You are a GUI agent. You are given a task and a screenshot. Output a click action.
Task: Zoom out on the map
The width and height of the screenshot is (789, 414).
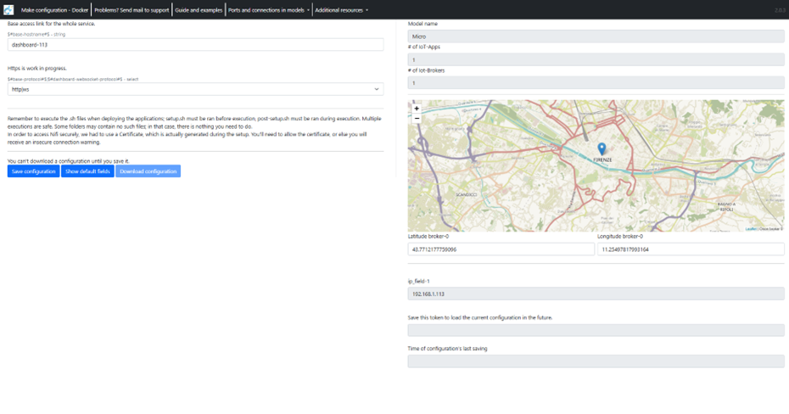pos(417,119)
